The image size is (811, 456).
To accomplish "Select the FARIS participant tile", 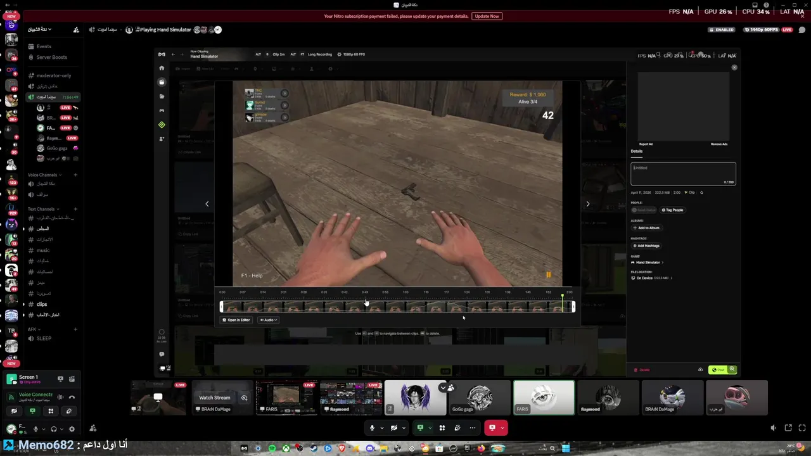I will tap(544, 398).
